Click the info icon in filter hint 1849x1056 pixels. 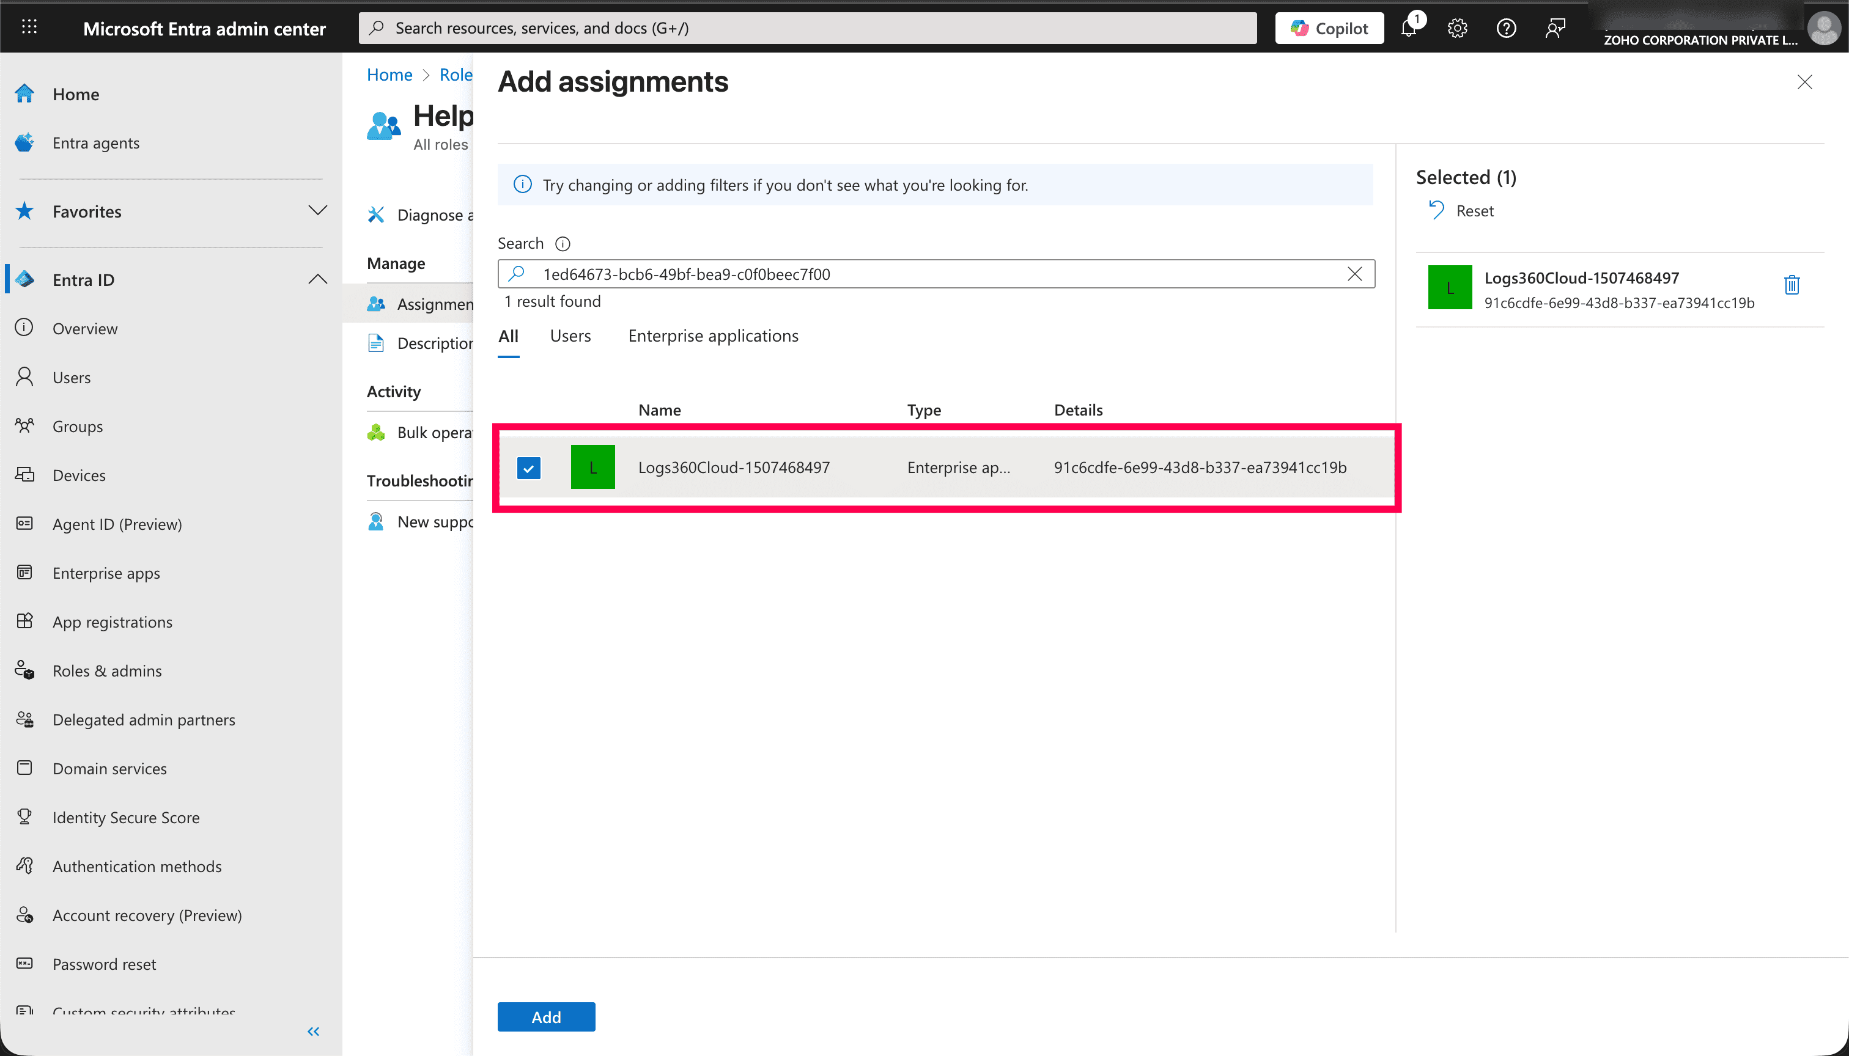[523, 184]
